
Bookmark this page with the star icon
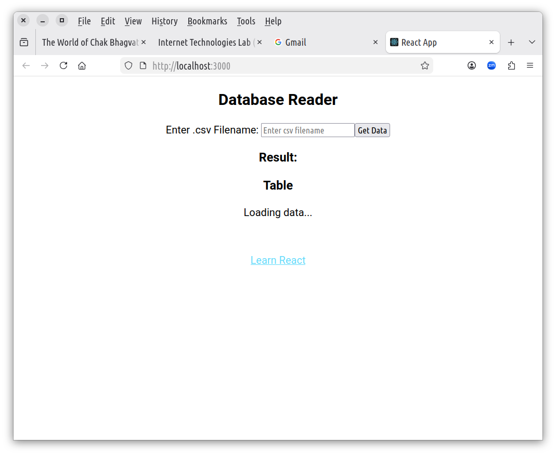pos(424,65)
